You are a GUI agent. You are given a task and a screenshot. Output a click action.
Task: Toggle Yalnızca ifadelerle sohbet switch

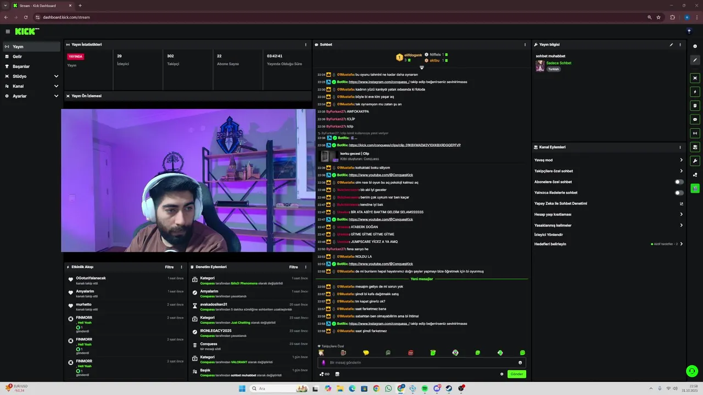point(679,193)
